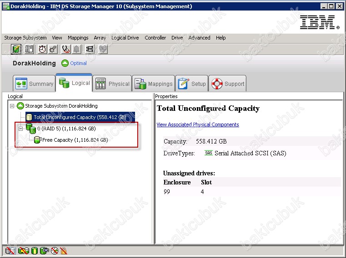This screenshot has height=258, width=346.
Task: Click the Enclosure column header
Action: 177,182
